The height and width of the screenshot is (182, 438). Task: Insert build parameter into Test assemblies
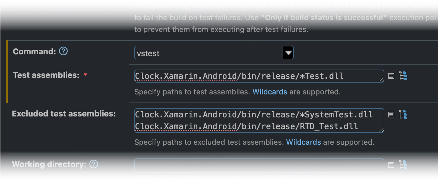[x=403, y=76]
